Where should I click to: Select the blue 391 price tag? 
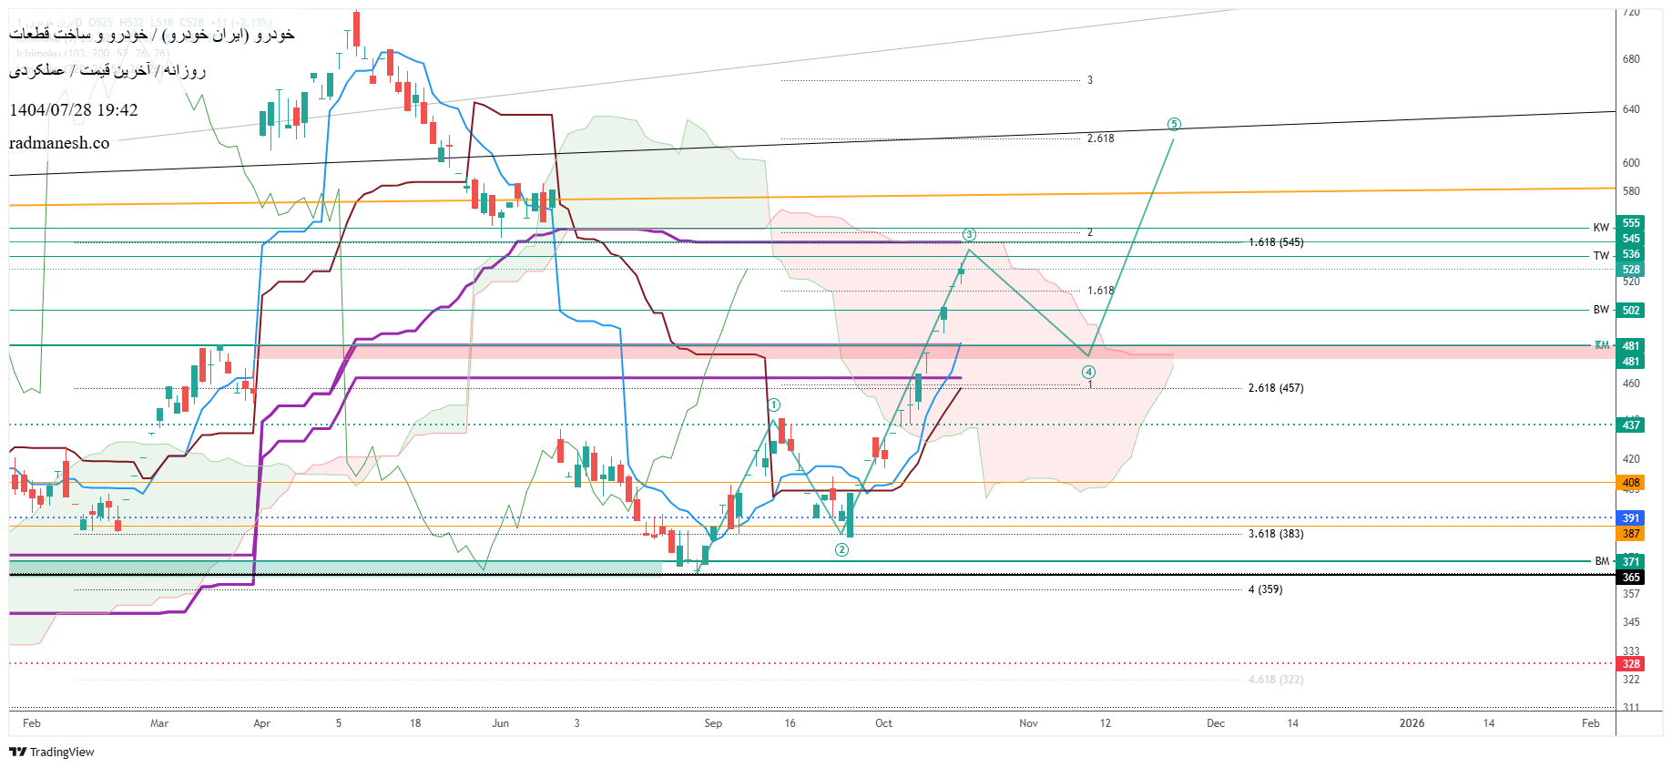[x=1630, y=518]
